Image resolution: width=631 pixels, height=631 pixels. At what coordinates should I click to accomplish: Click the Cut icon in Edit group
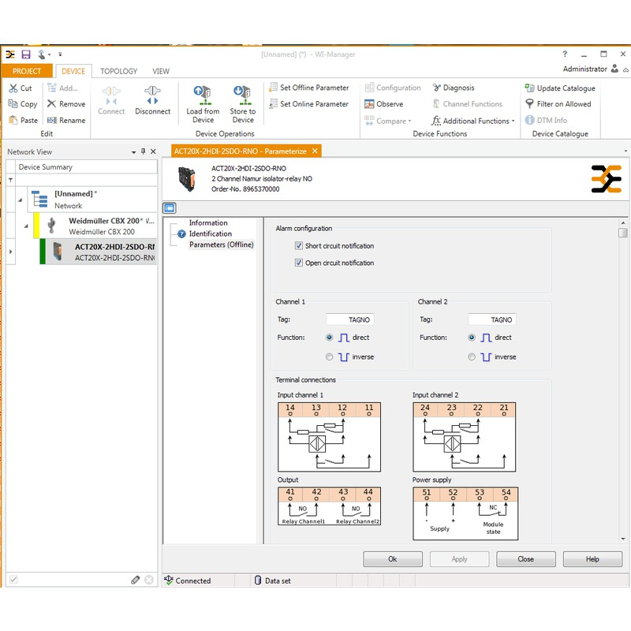[13, 88]
